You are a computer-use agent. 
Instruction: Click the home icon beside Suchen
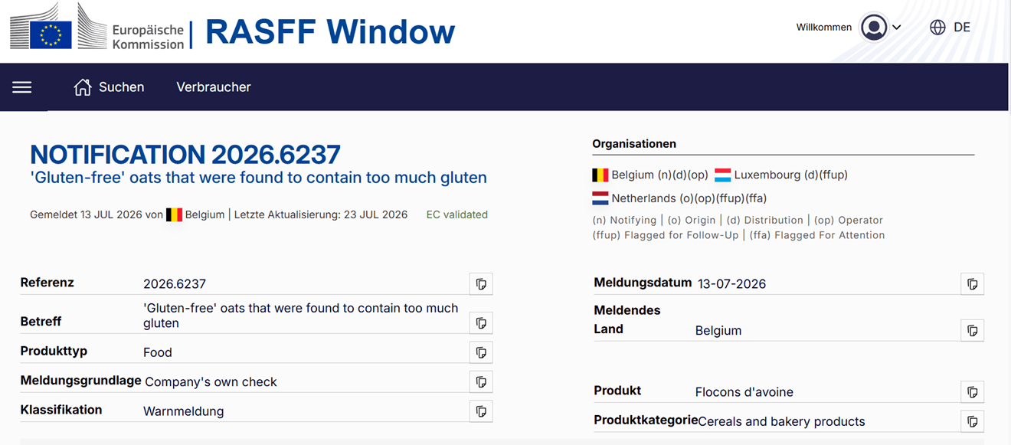coord(83,87)
